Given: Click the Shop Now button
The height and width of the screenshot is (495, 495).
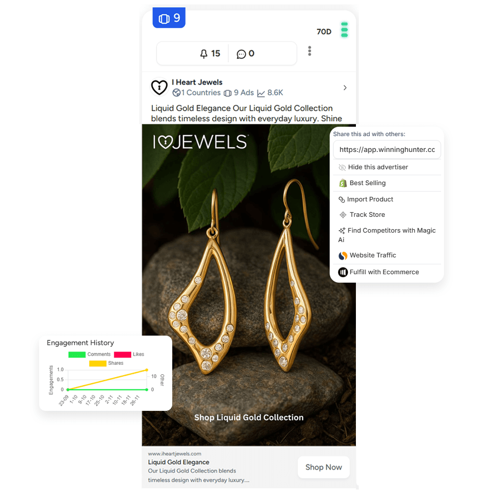Looking at the screenshot, I should coord(324,467).
